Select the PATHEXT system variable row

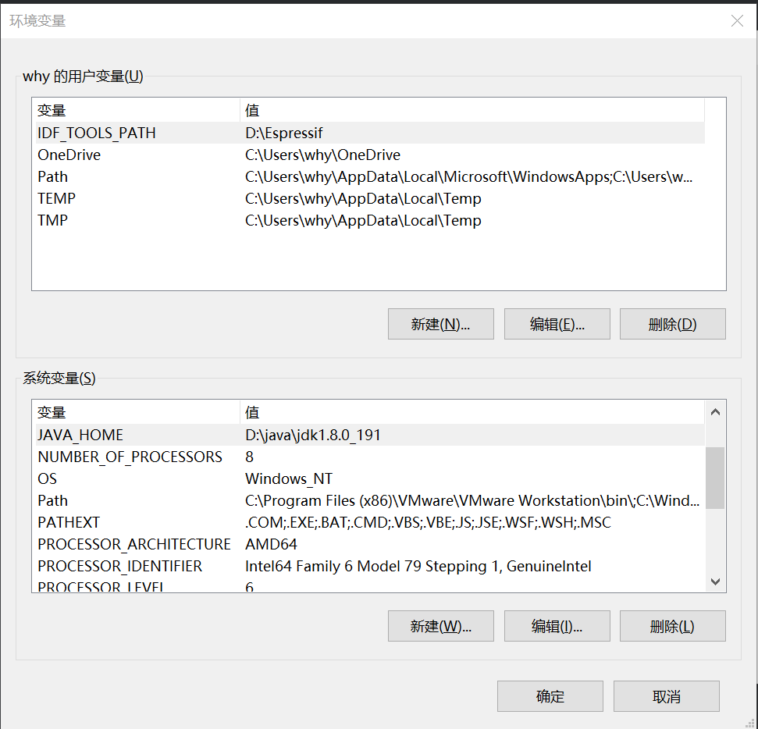(69, 522)
